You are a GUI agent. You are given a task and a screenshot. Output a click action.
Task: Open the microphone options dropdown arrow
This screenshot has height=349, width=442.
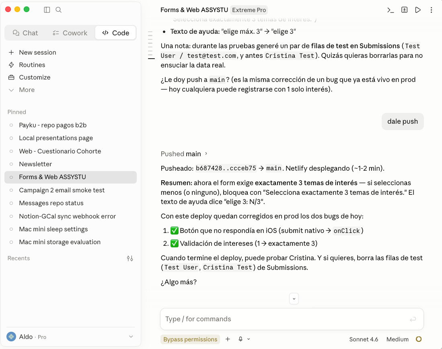(249, 339)
